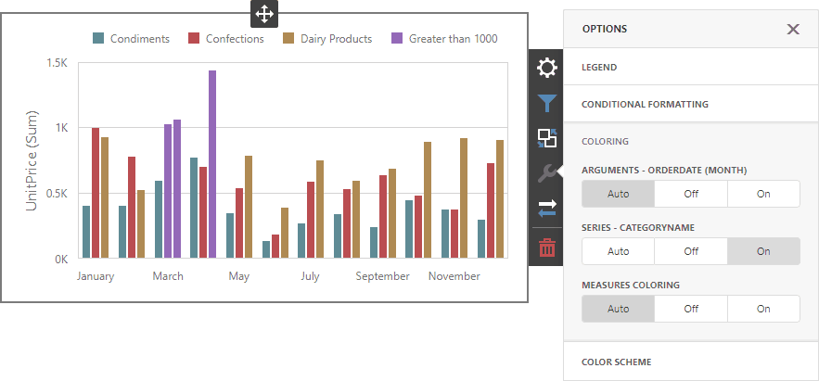Expand the Conditional Formatting section
819x381 pixels.
click(x=690, y=104)
